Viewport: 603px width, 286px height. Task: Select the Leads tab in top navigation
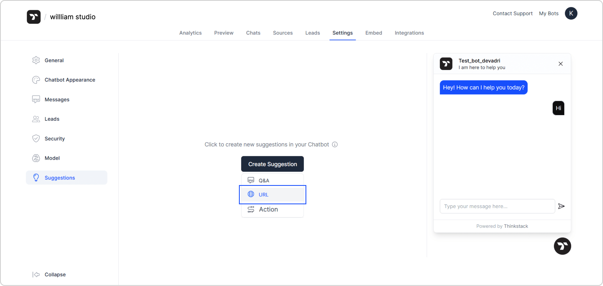click(312, 33)
